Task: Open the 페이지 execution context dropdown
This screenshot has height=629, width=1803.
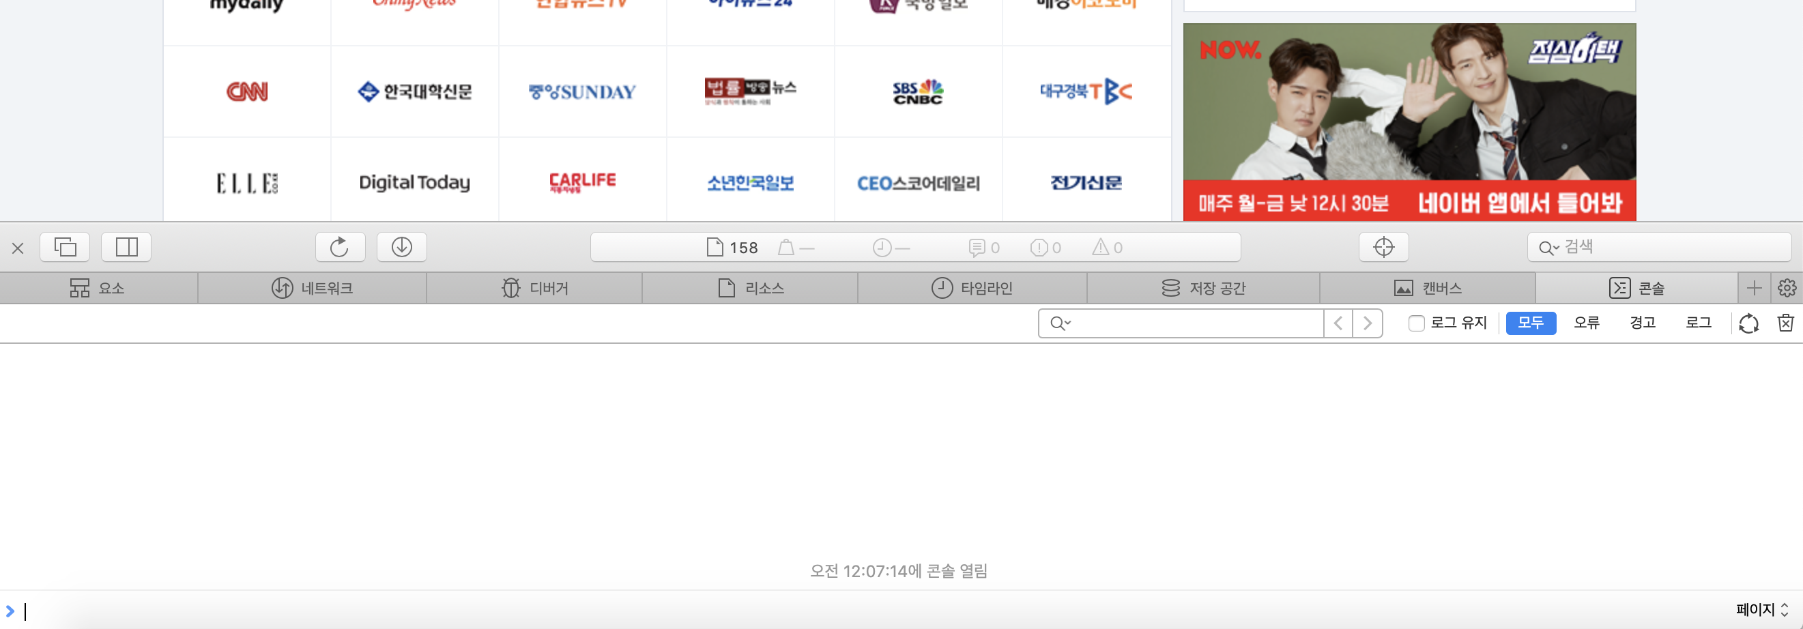Action: (1763, 609)
